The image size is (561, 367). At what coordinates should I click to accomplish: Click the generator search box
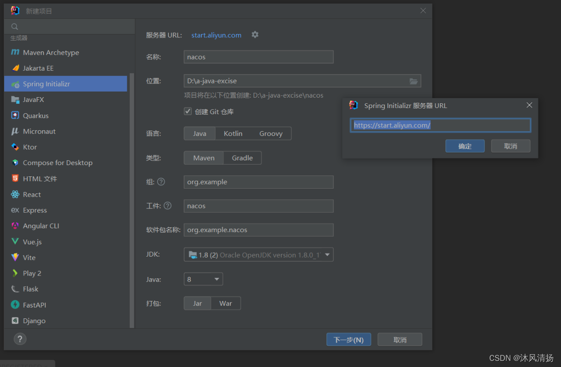(x=69, y=26)
